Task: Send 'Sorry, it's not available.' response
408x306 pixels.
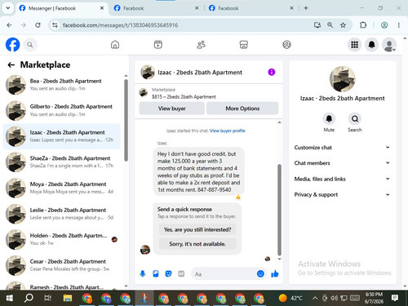Action: pyautogui.click(x=197, y=244)
